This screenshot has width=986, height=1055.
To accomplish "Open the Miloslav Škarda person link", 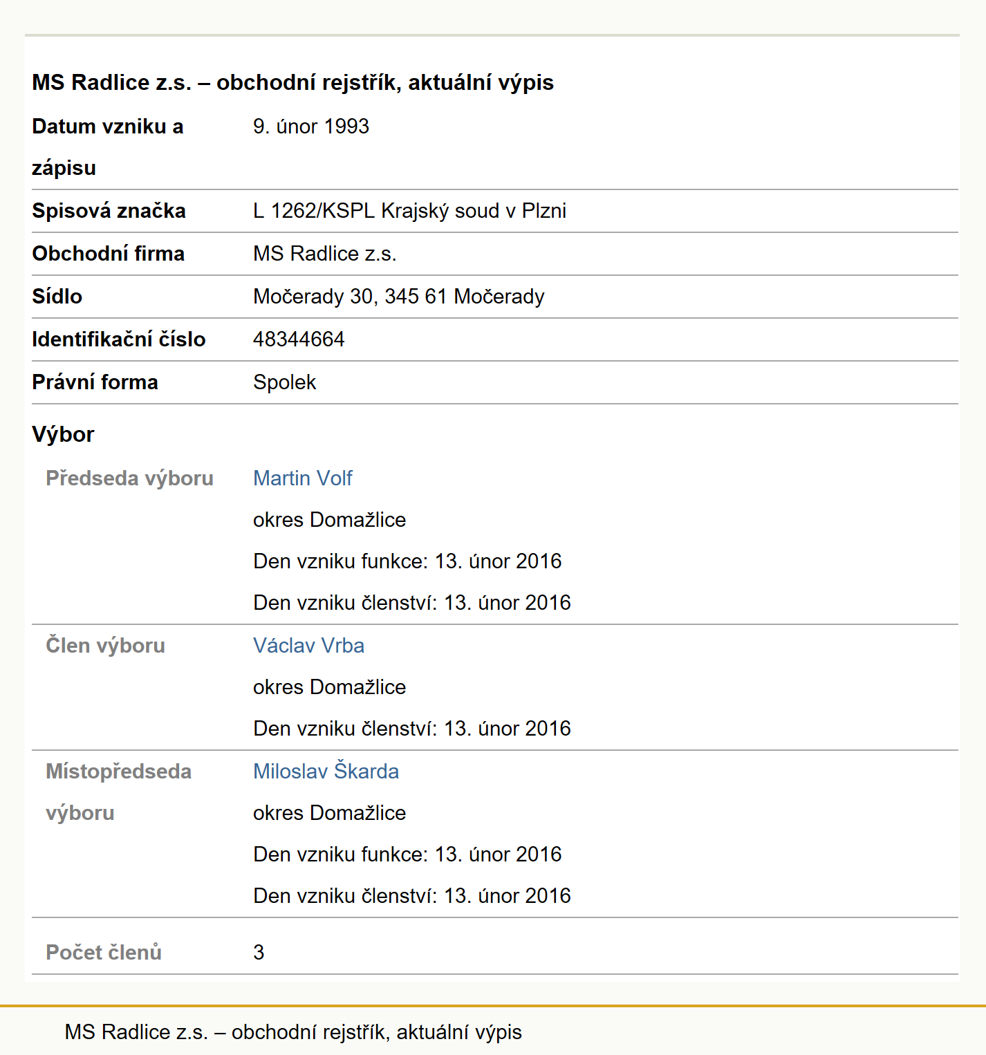I will click(x=326, y=770).
